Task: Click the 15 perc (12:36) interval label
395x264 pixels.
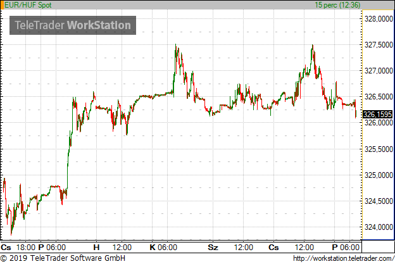Action: (337, 5)
